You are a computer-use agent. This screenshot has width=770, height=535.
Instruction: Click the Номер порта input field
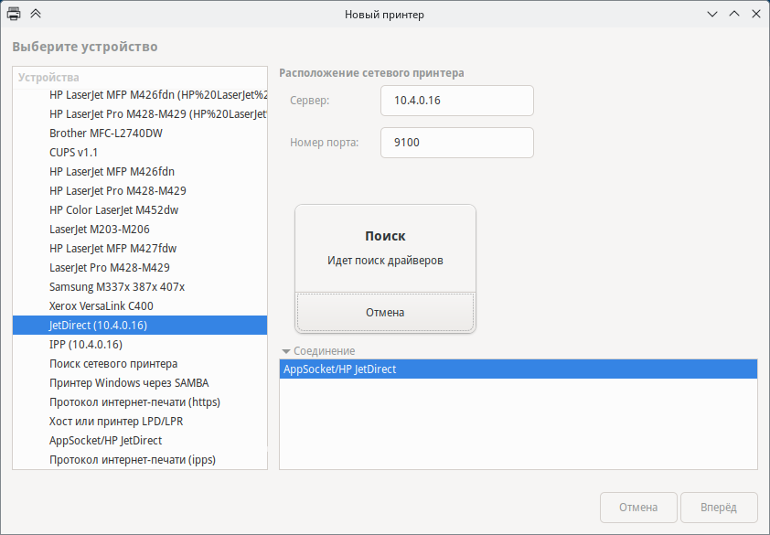(x=456, y=143)
